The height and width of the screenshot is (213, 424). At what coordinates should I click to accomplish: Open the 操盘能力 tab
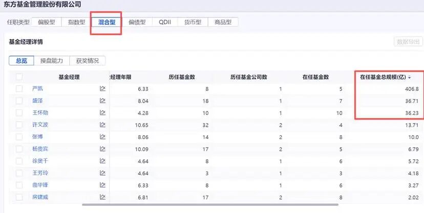[51, 61]
